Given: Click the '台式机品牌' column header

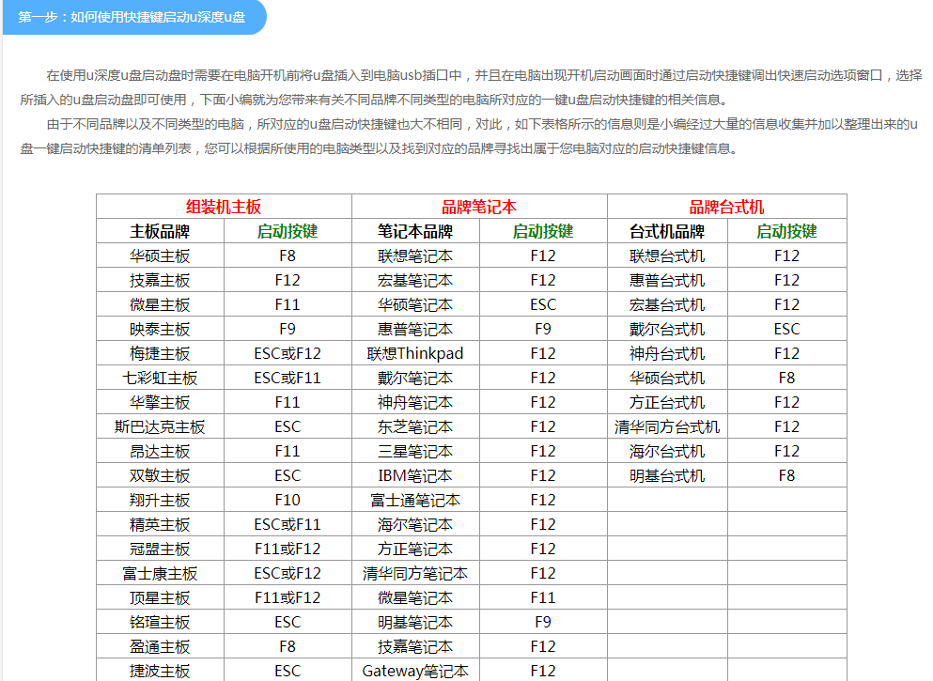Looking at the screenshot, I should click(667, 231).
